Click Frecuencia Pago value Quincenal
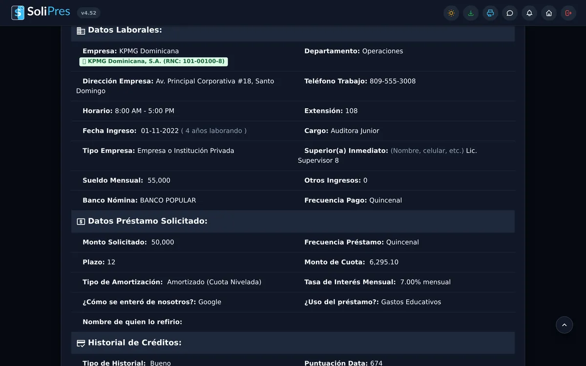 386,201
